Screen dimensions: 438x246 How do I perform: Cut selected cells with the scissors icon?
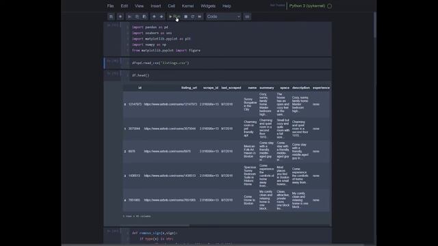pyautogui.click(x=129, y=16)
